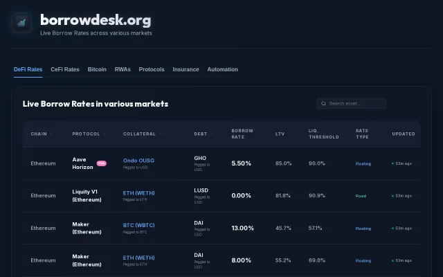Click DAI in the 13.00% row
Screen dimensions: 443x277
coord(199,223)
